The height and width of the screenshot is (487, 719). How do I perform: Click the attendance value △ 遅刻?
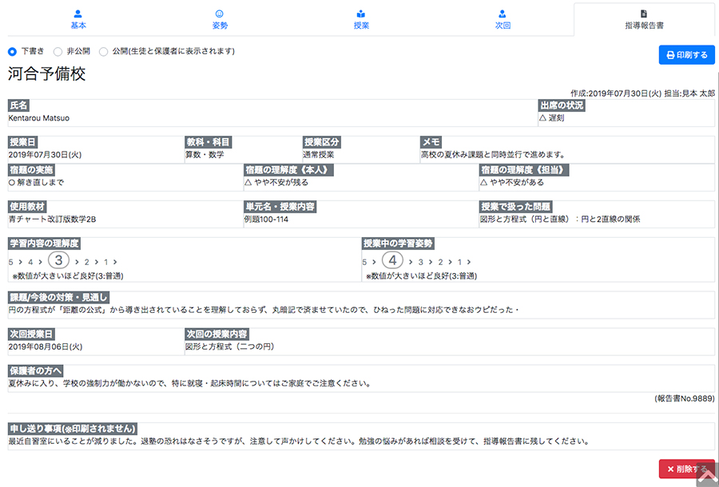click(551, 117)
